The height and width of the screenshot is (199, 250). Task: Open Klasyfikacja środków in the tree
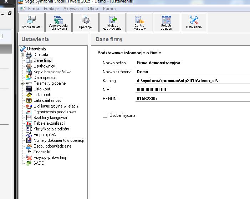coord(51,129)
